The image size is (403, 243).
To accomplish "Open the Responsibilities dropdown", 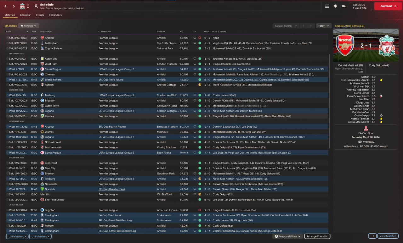I will [287, 236].
